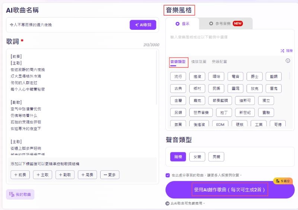Select the 龐克 genre tag
Viewport: 298px width, 210px height.
pyautogui.click(x=197, y=101)
